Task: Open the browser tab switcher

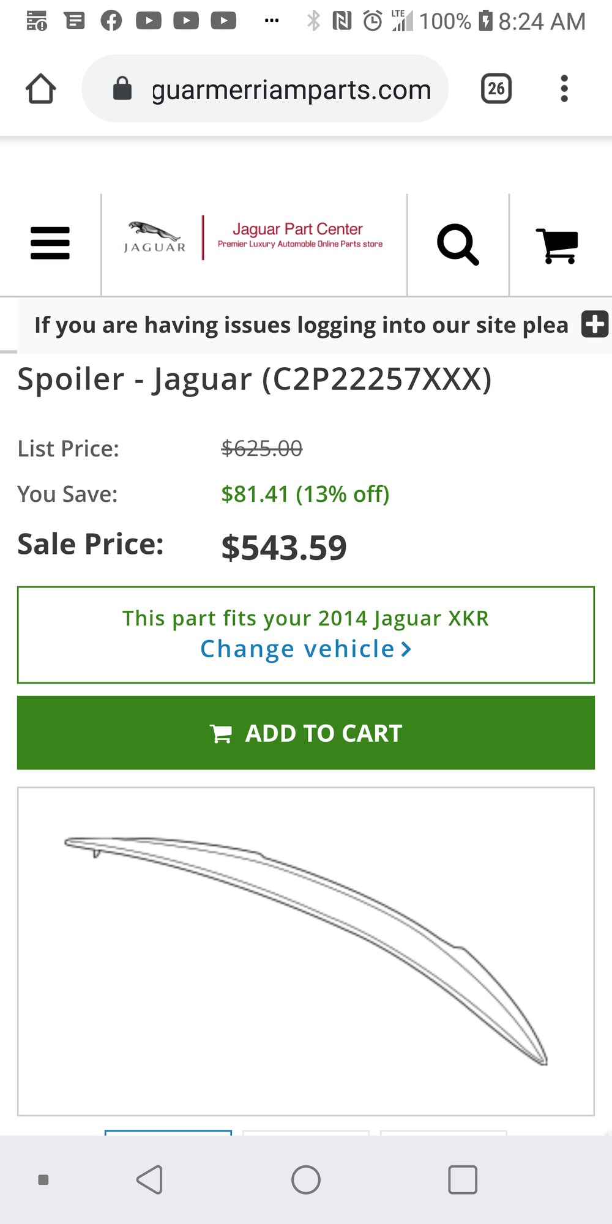Action: point(496,89)
